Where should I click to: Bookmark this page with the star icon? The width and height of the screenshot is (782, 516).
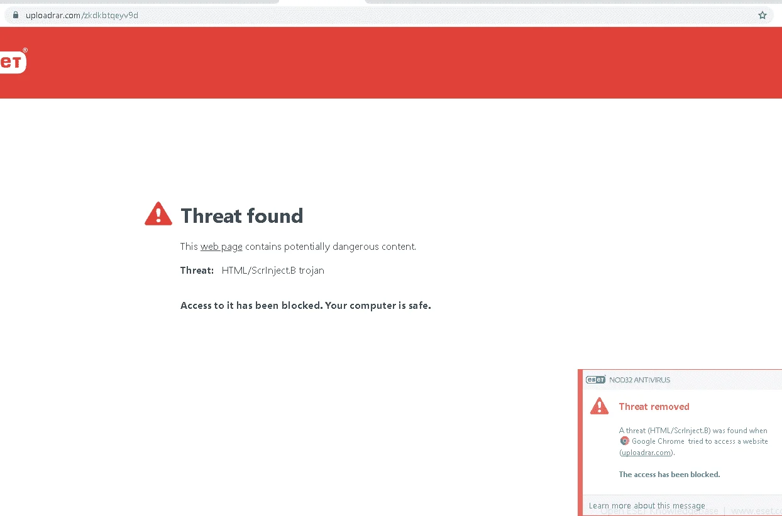763,15
